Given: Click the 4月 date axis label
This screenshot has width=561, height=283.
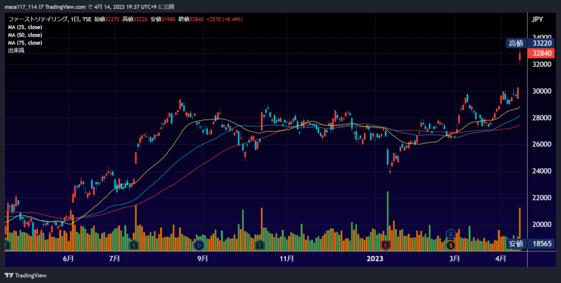Looking at the screenshot, I should click(x=501, y=258).
